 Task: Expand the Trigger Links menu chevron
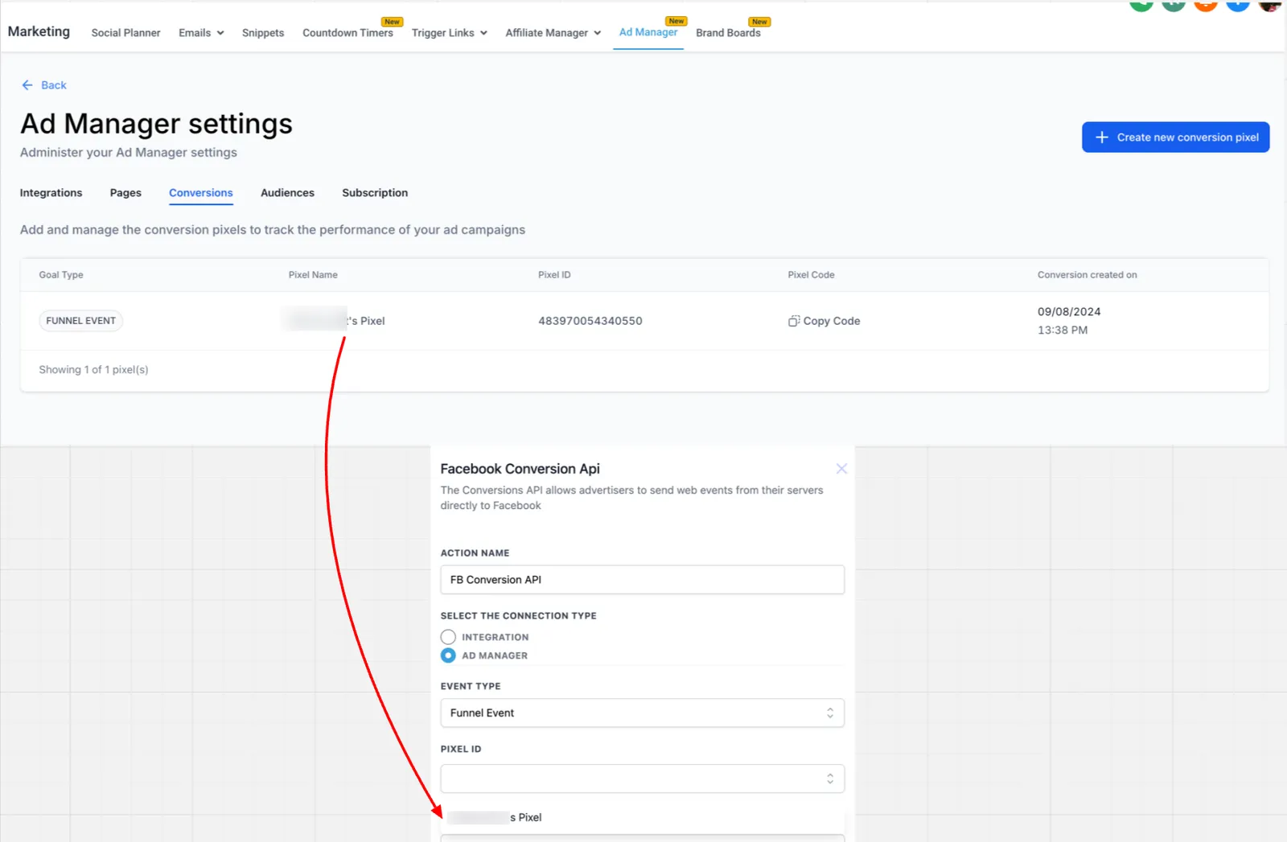483,33
